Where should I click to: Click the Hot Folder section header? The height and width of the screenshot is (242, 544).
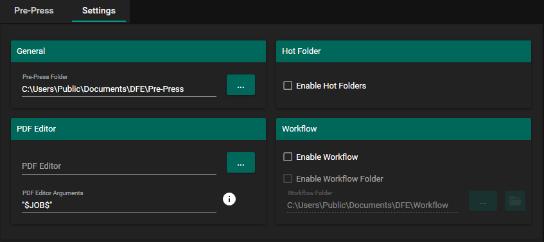403,51
